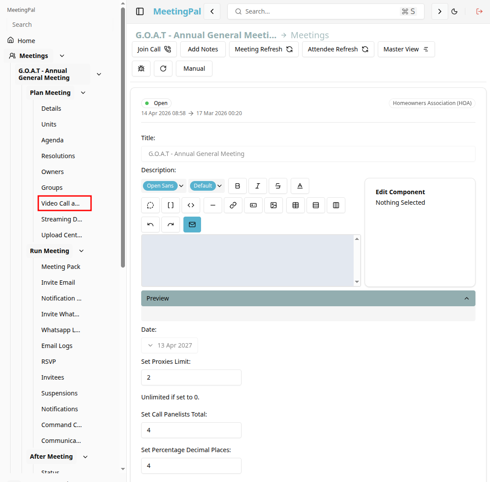Click the red logout icon
The height and width of the screenshot is (482, 490).
[x=479, y=11]
